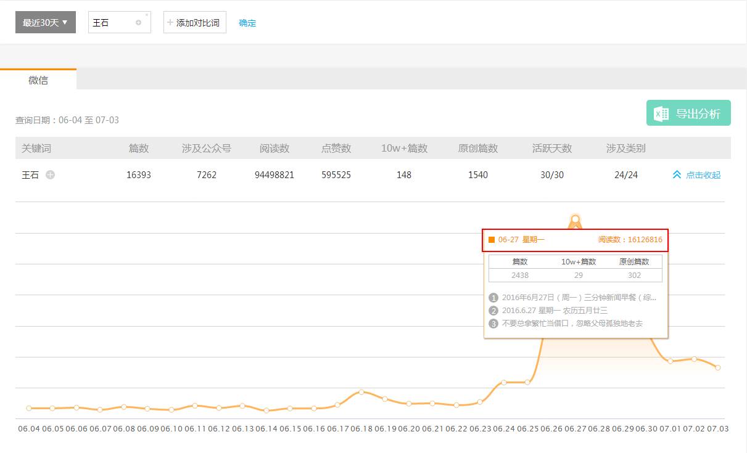Screen dimensions: 747x453
Task: Click the small x on 王石 keyword box
Action: coord(147,14)
